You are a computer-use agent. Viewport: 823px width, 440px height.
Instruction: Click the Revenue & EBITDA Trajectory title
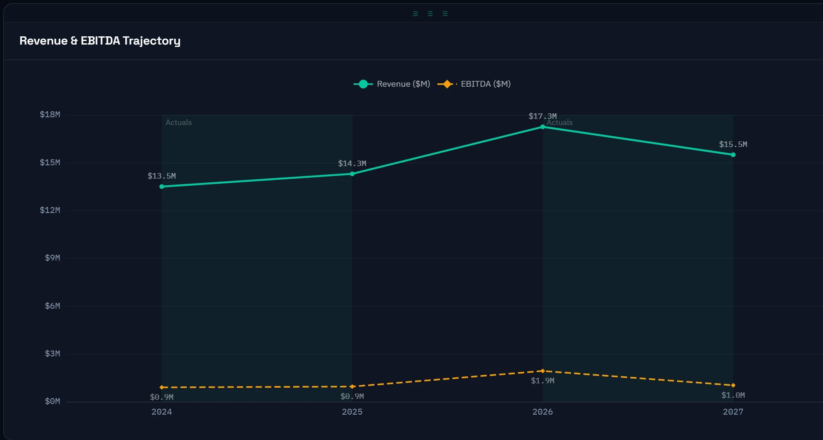click(100, 41)
